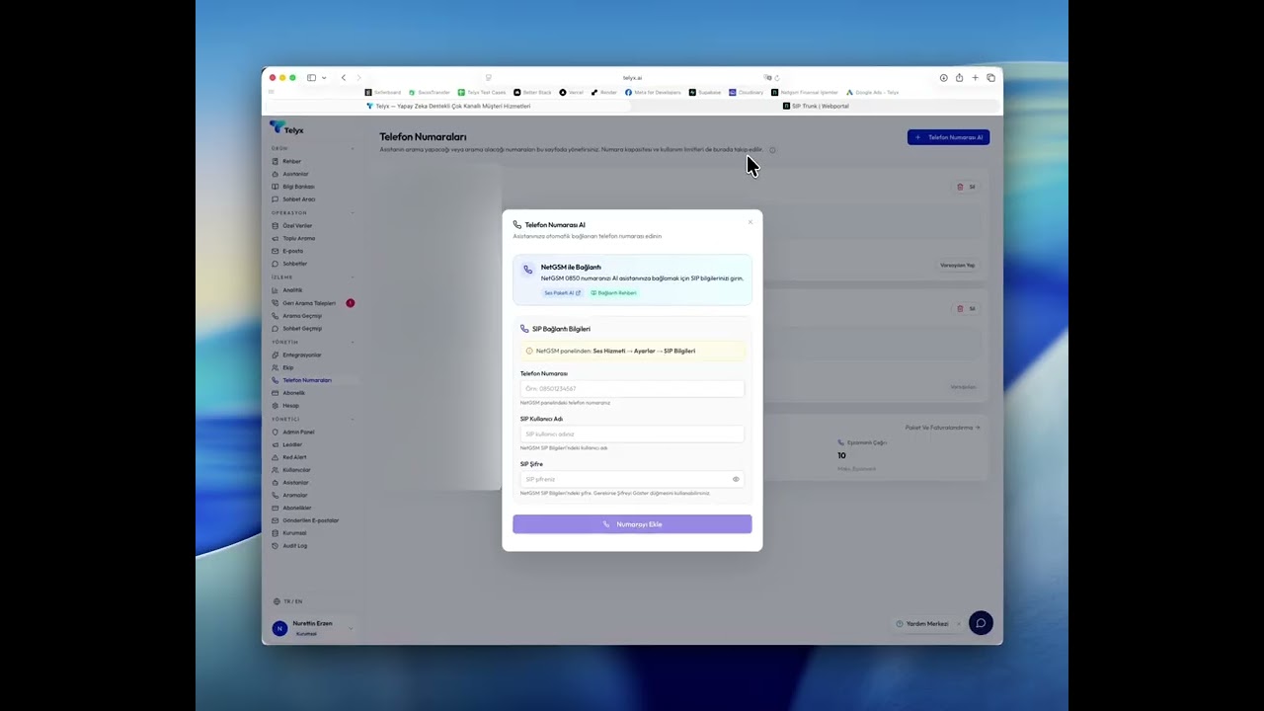The width and height of the screenshot is (1264, 711).
Task: Open the Bağlantı Rehberi link
Action: click(x=613, y=293)
